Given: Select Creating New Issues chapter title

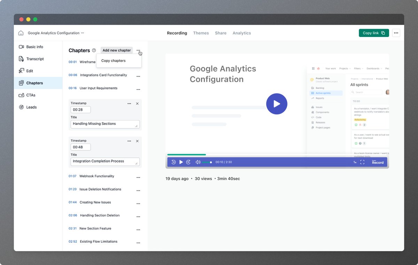Looking at the screenshot, I should pos(95,202).
